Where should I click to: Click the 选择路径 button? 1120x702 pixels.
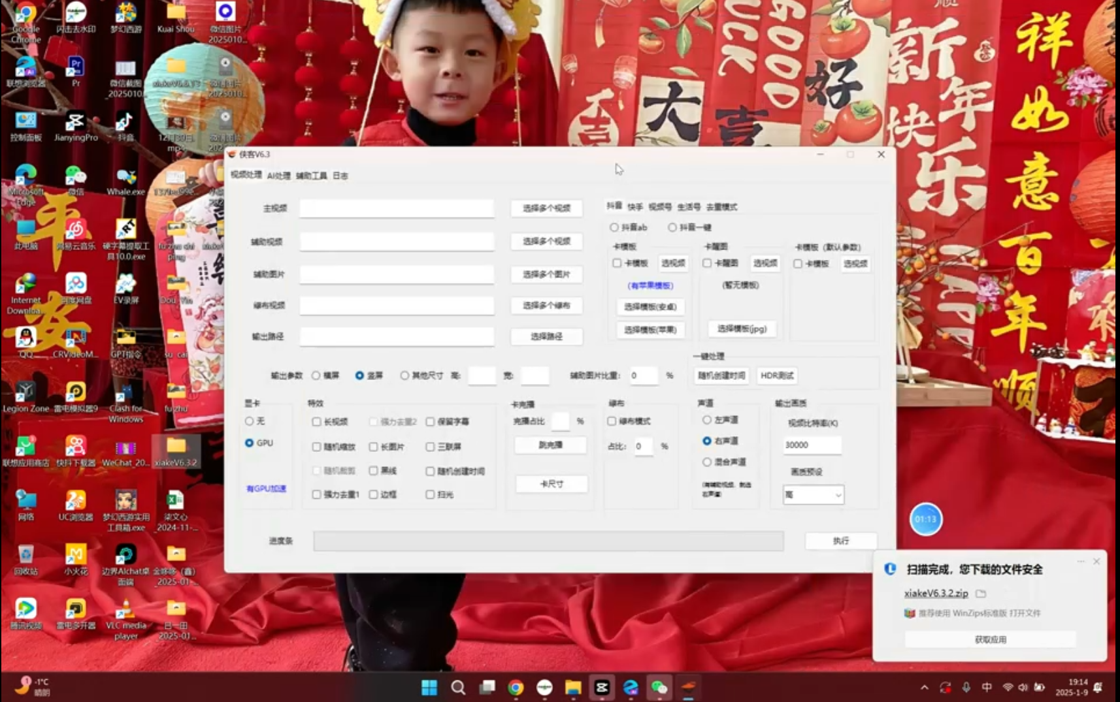546,336
